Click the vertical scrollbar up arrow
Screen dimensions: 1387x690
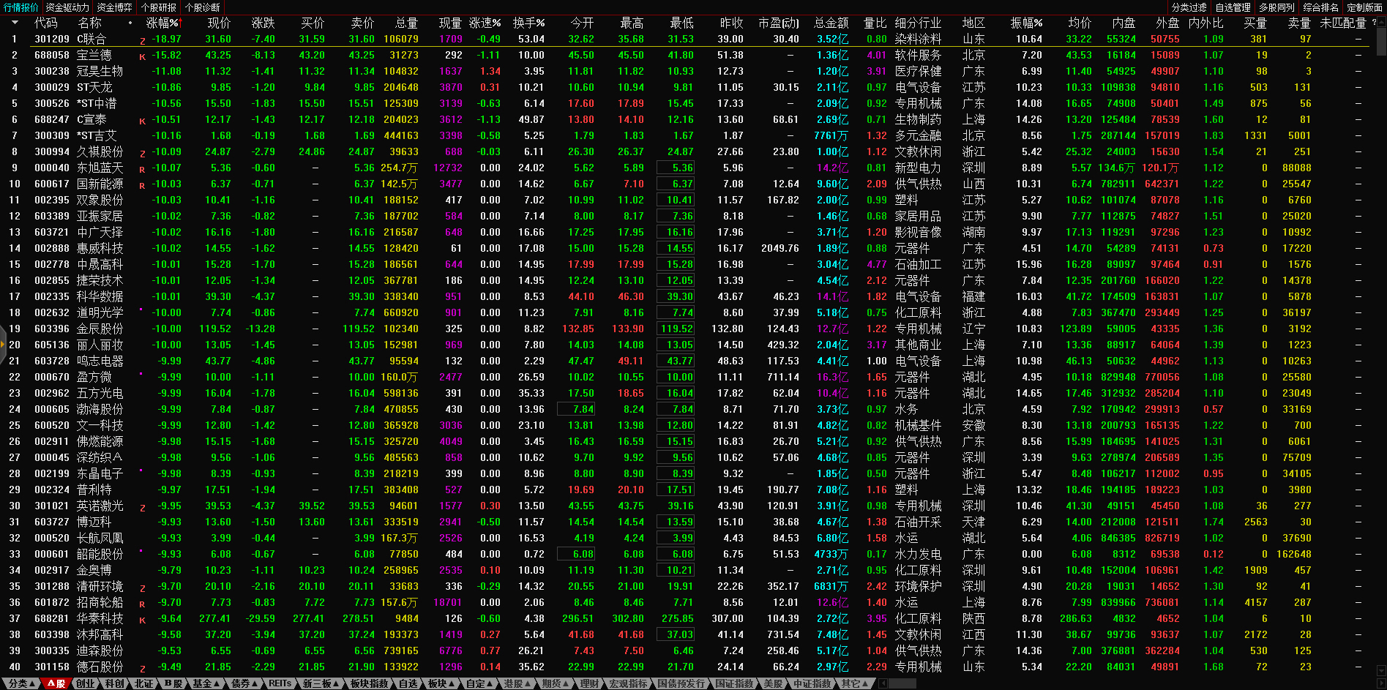click(1381, 22)
